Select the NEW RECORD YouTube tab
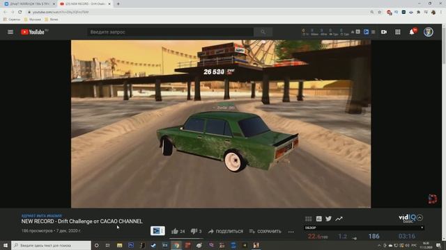Image resolution: width=446 pixels, height=250 pixels. tap(85, 4)
